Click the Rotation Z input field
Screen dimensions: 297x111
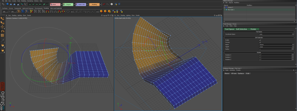275,59
